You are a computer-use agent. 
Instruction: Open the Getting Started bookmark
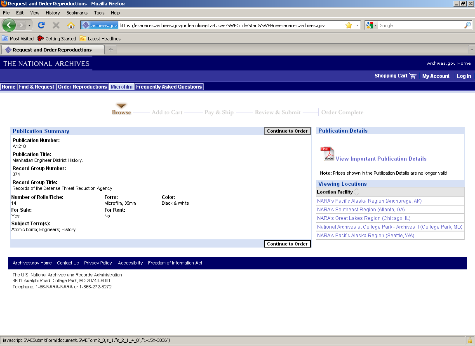(x=56, y=38)
